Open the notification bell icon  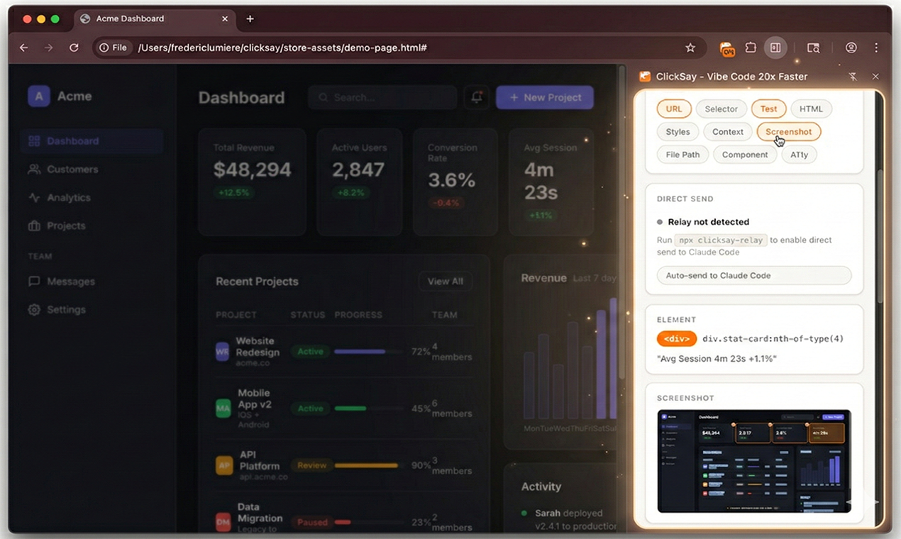click(x=477, y=97)
